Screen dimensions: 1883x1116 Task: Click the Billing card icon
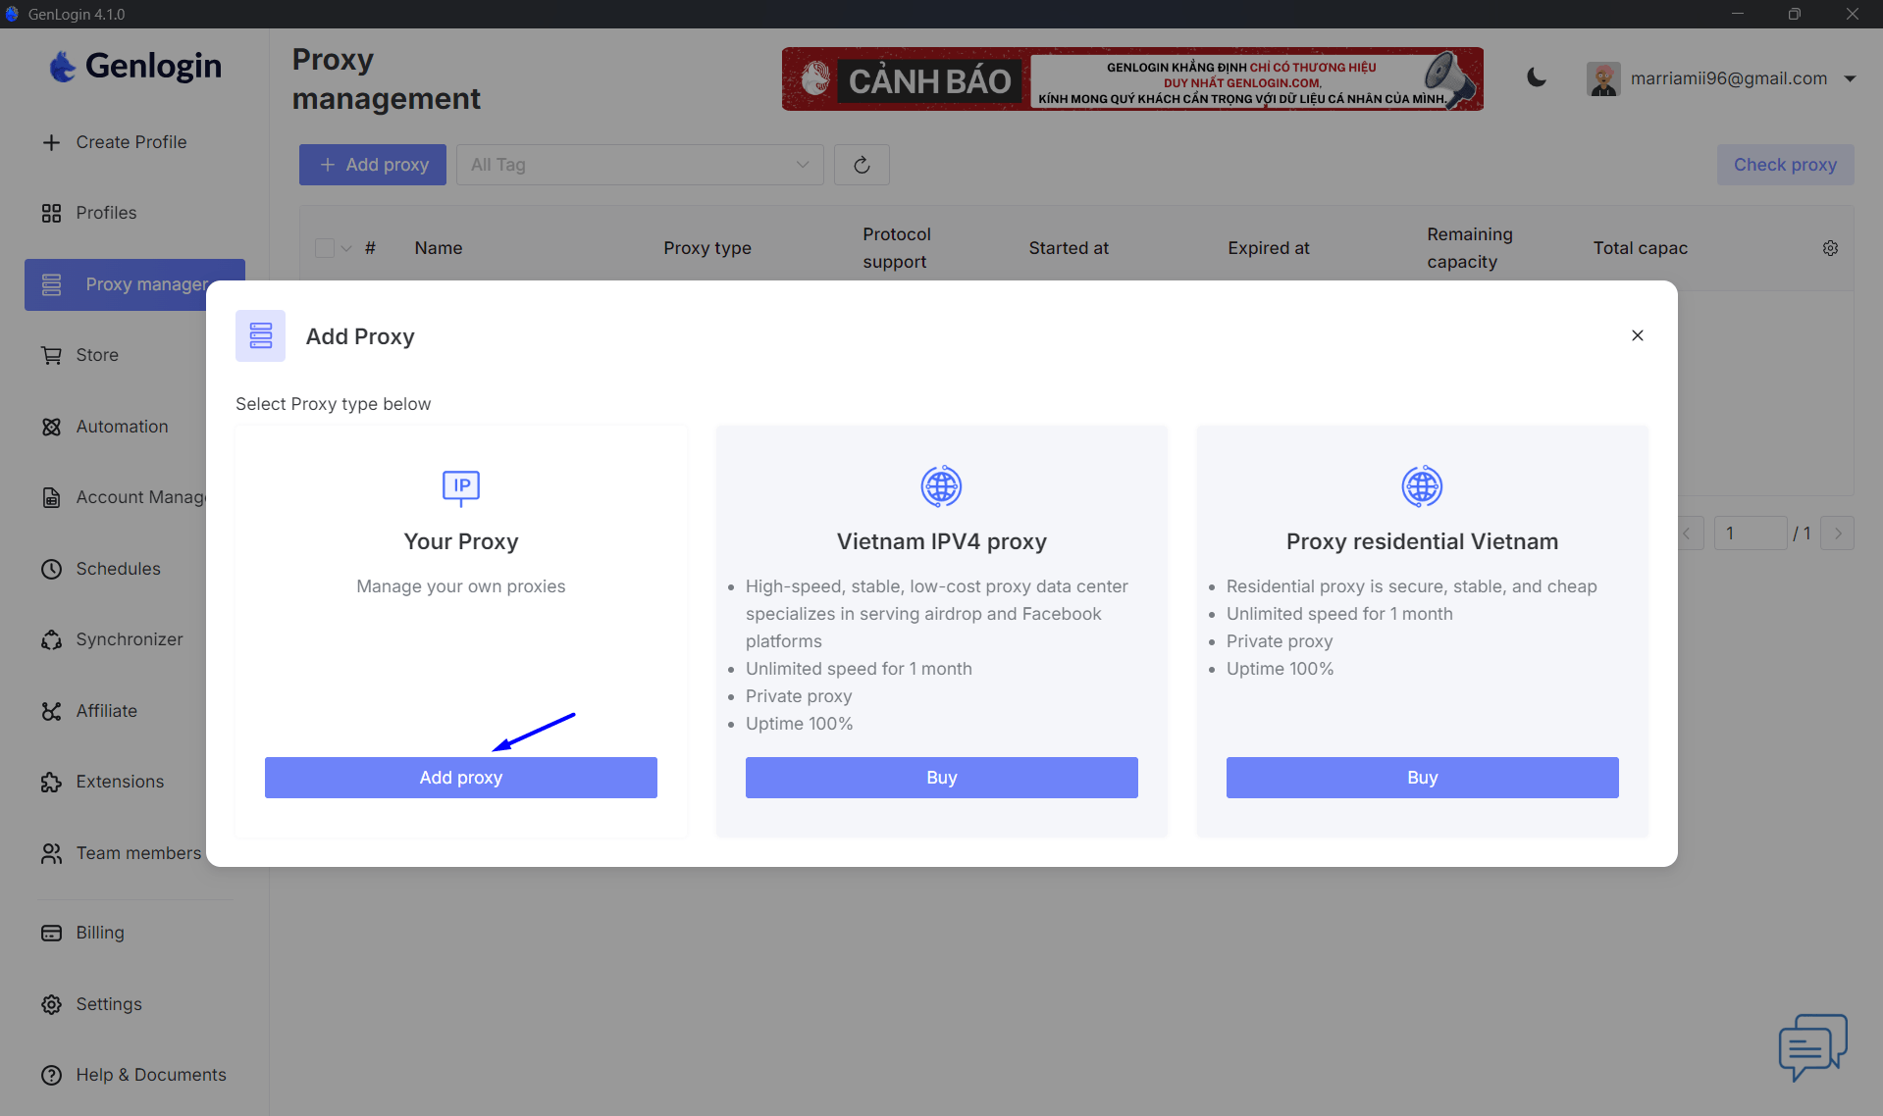click(x=51, y=933)
